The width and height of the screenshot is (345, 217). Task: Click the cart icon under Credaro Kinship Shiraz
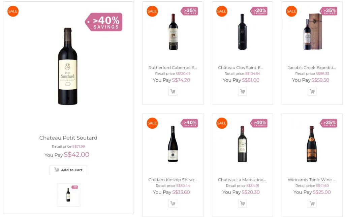pyautogui.click(x=173, y=203)
